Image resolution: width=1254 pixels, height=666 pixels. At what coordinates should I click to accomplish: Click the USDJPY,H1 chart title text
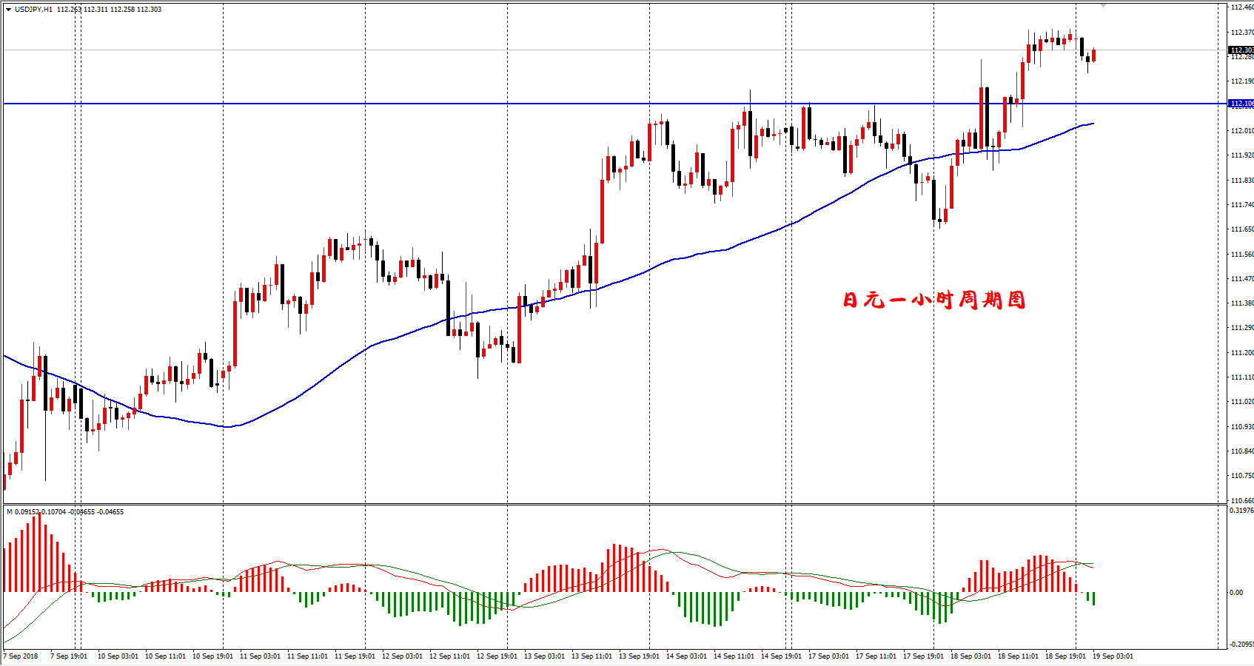tap(33, 10)
